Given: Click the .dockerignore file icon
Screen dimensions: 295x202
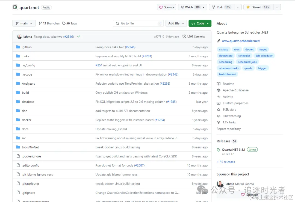Looking at the screenshot, I should [x=18, y=156].
